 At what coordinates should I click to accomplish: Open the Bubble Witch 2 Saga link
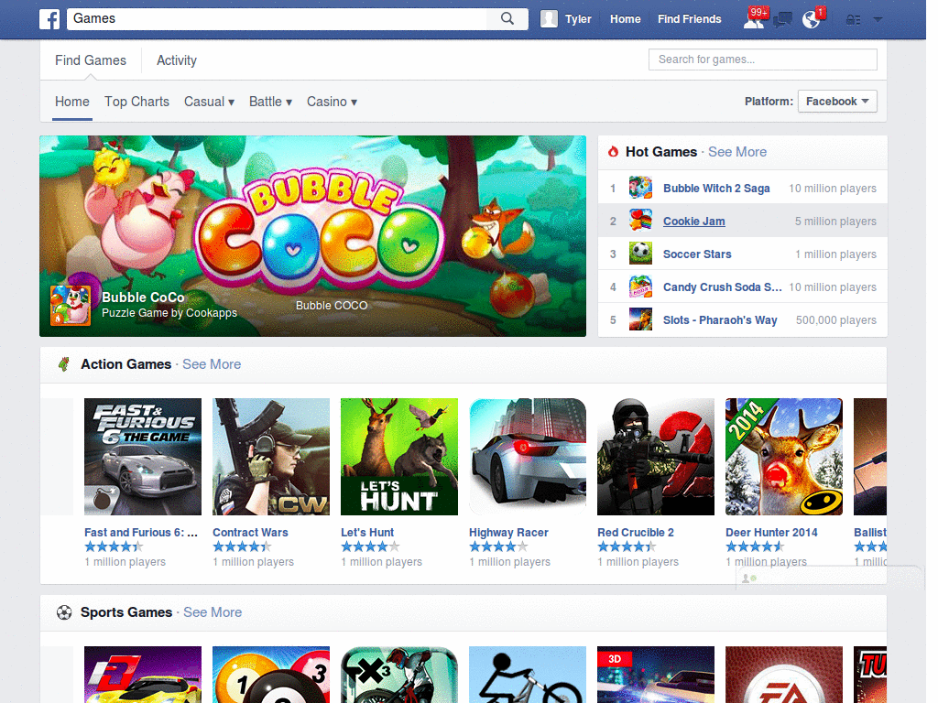[x=716, y=189]
